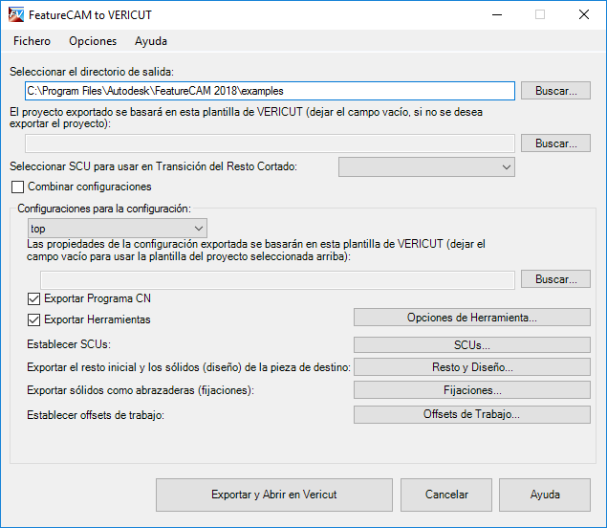This screenshot has height=528, width=607.
Task: Open the Fichero menu
Action: pos(32,41)
